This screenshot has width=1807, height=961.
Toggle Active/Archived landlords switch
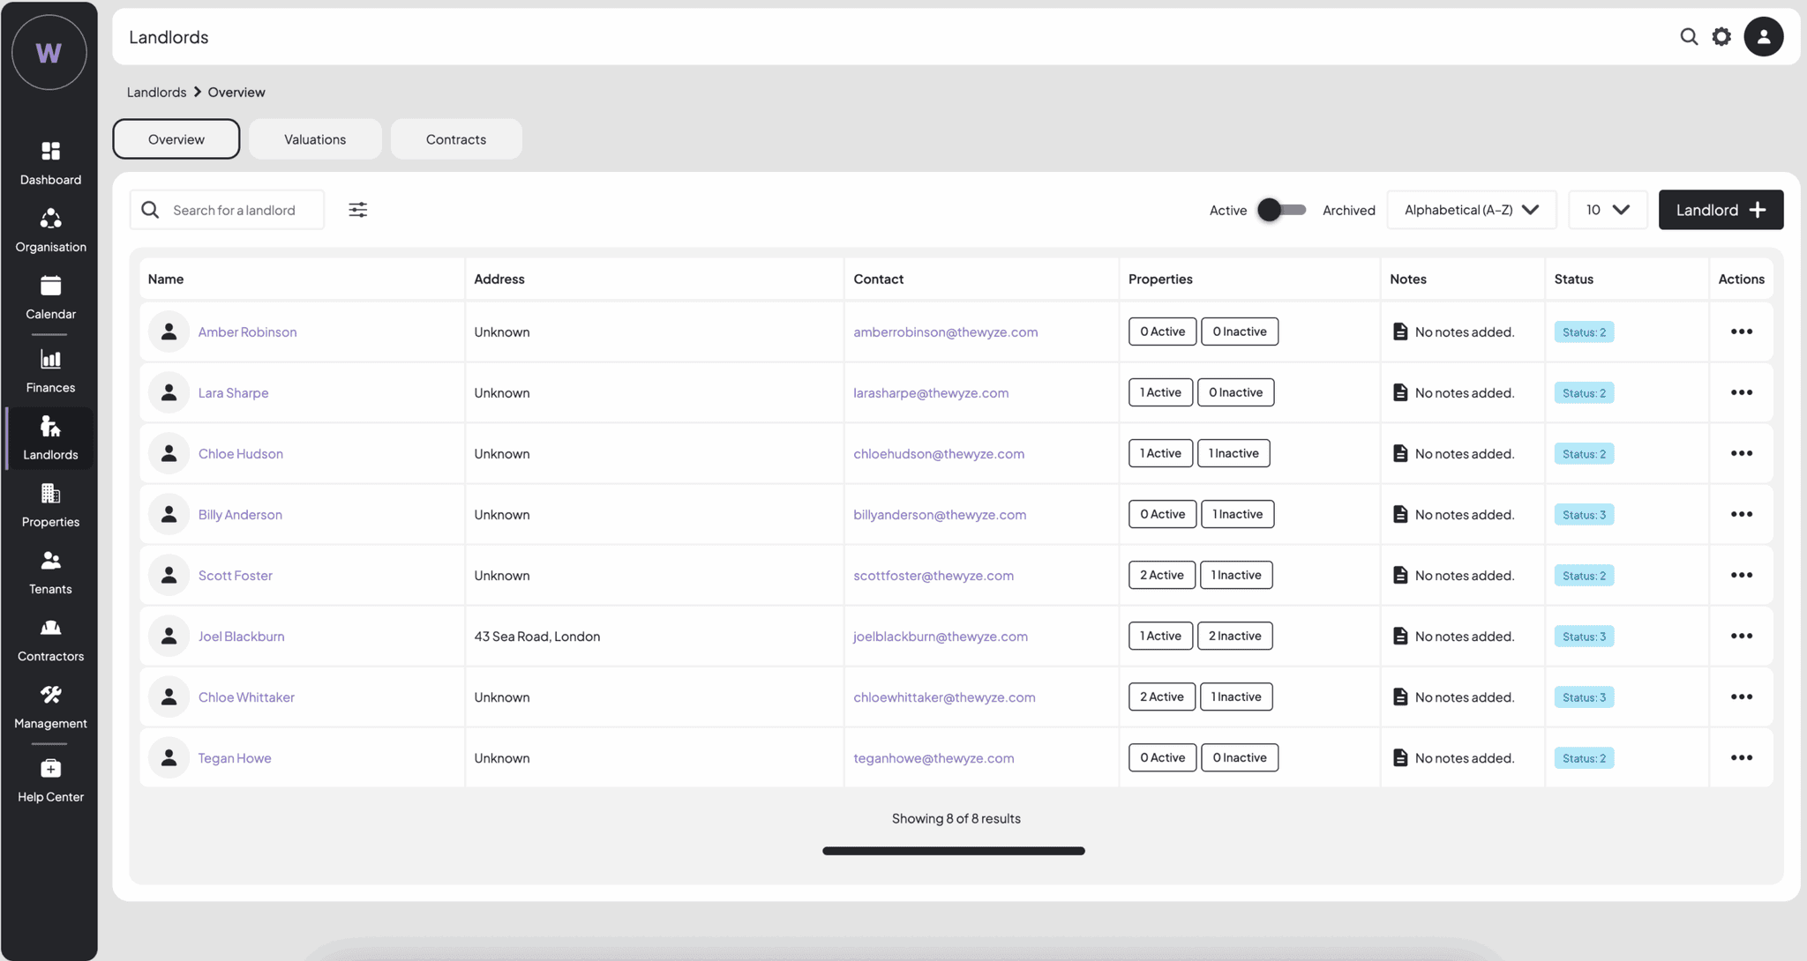click(x=1281, y=210)
